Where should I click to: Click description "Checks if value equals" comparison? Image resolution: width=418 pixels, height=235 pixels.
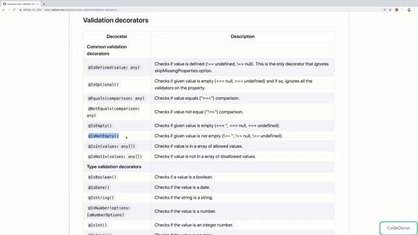(197, 99)
